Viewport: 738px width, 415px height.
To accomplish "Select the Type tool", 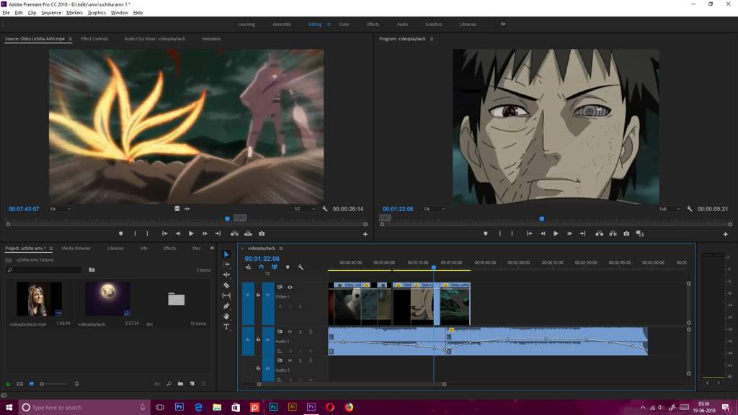I will point(226,326).
